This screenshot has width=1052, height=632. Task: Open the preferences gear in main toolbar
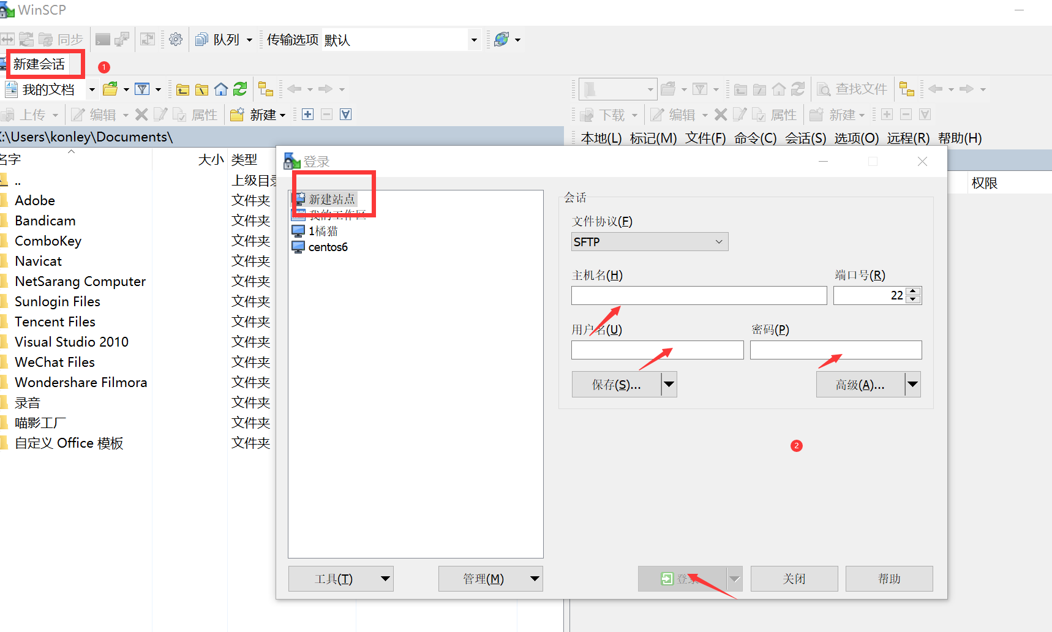[x=176, y=40]
